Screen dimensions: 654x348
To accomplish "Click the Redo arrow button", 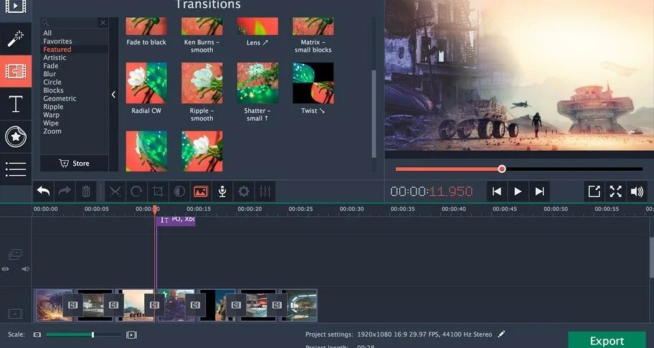I will tap(65, 192).
